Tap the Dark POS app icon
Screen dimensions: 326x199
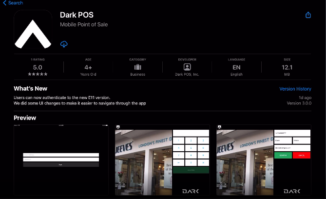point(33,29)
